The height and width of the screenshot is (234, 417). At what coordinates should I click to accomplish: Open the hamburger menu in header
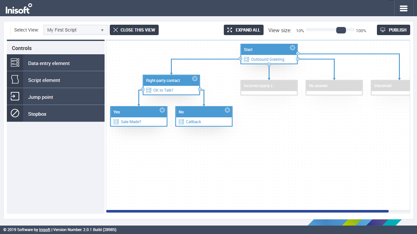pos(403,8)
